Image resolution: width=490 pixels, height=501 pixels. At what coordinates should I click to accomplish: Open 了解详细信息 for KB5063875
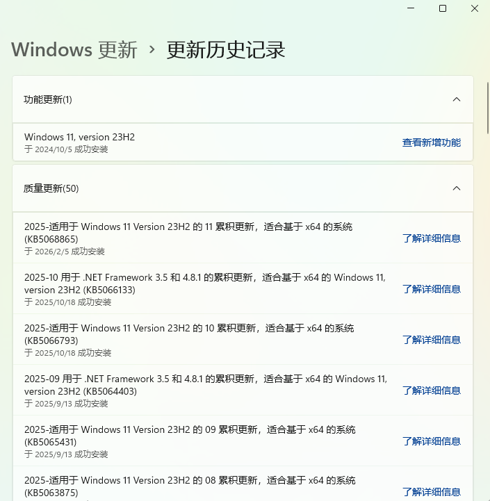[x=431, y=492]
